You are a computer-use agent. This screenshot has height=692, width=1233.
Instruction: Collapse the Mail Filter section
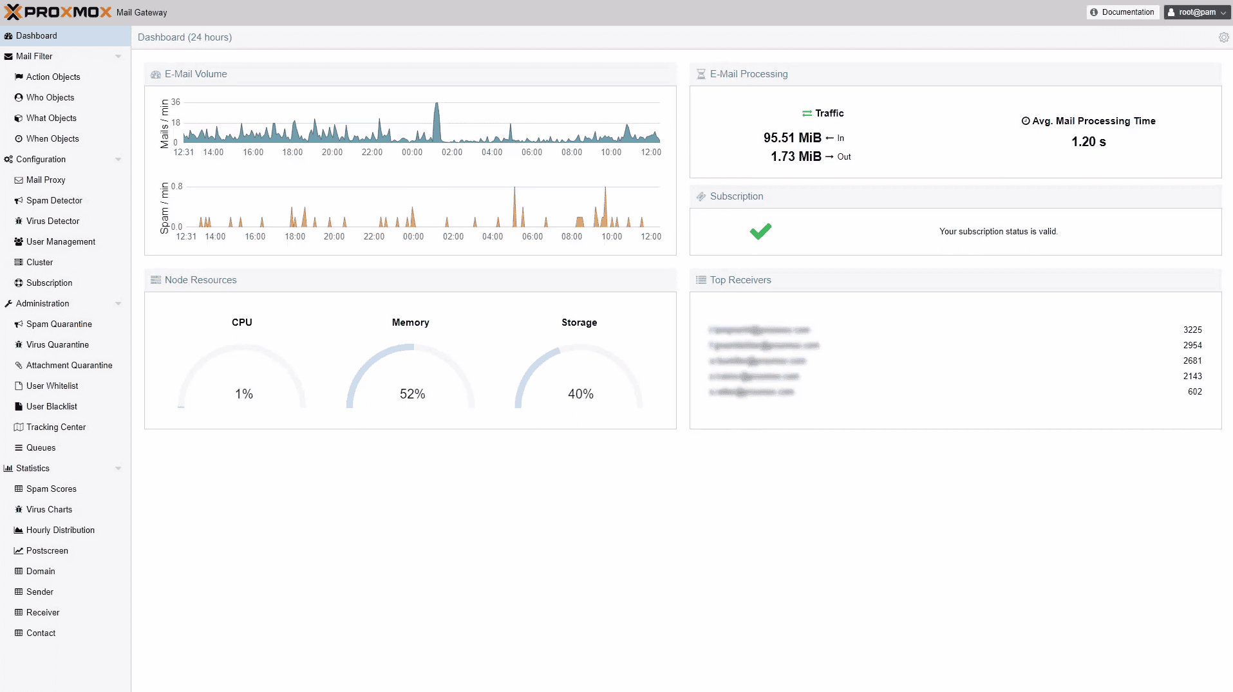tap(118, 56)
